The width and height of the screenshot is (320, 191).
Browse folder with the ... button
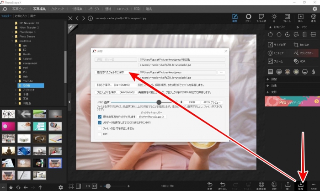221,72
